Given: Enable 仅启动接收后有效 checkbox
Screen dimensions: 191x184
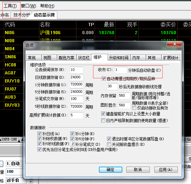Looking at the screenshot, I should 134,108.
